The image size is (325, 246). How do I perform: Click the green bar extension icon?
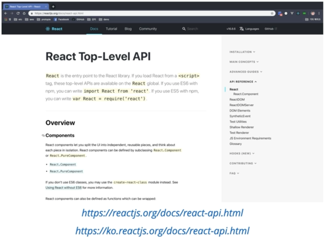304,13
